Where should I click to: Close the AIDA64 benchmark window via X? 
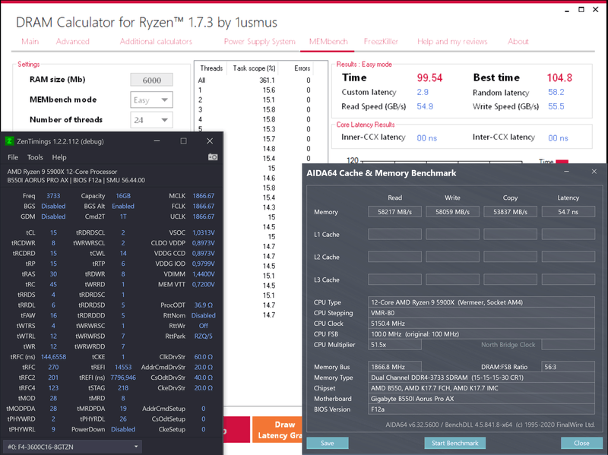tap(594, 172)
